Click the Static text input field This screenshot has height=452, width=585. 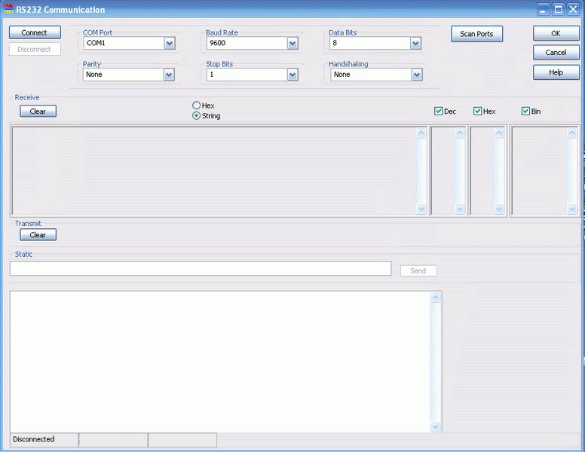point(200,269)
